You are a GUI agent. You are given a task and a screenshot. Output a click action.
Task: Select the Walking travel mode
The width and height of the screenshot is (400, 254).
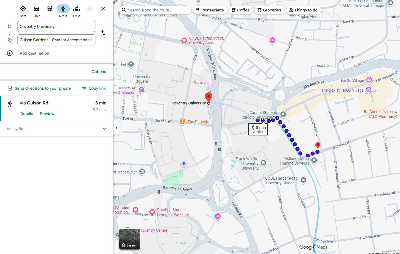coord(63,9)
